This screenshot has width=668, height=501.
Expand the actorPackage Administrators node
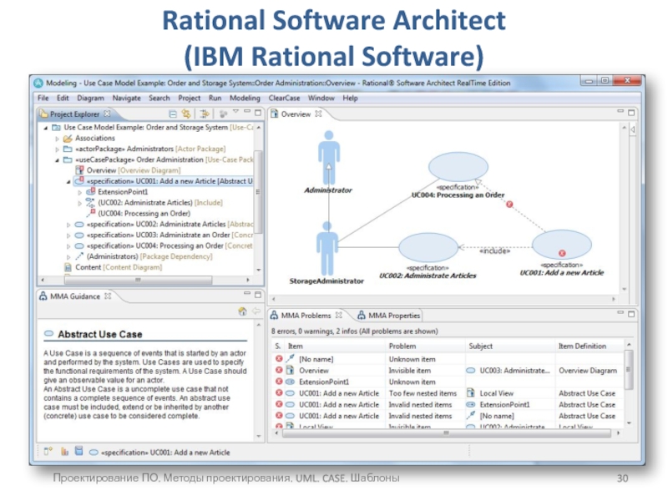(57, 149)
